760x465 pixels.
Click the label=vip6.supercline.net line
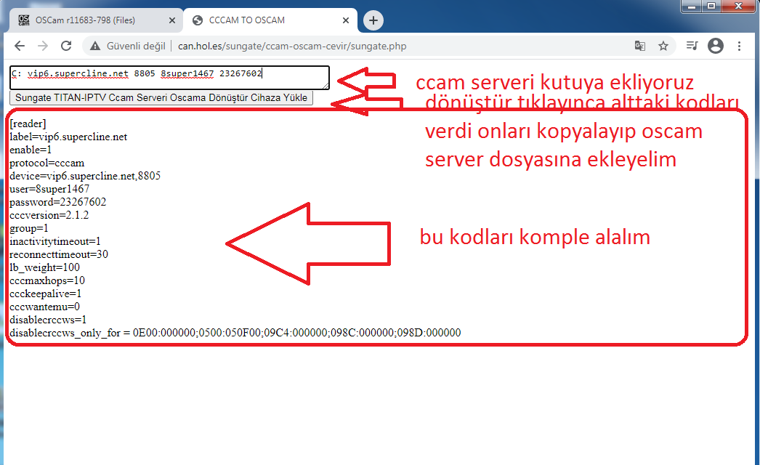68,137
